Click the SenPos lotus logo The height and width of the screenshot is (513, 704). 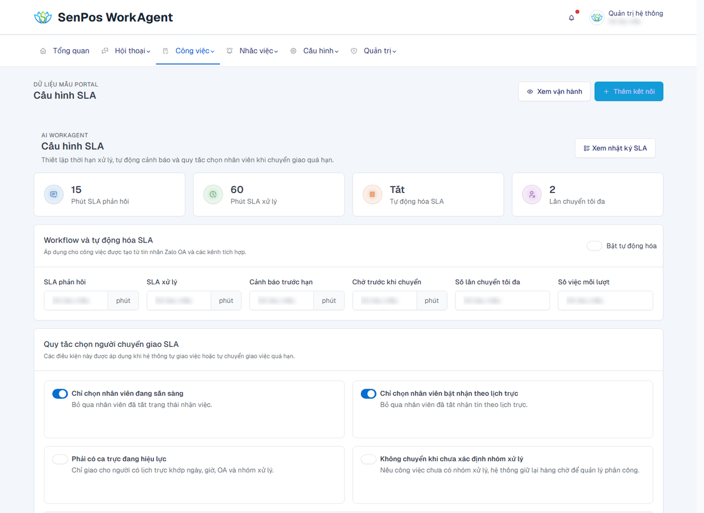(x=43, y=18)
